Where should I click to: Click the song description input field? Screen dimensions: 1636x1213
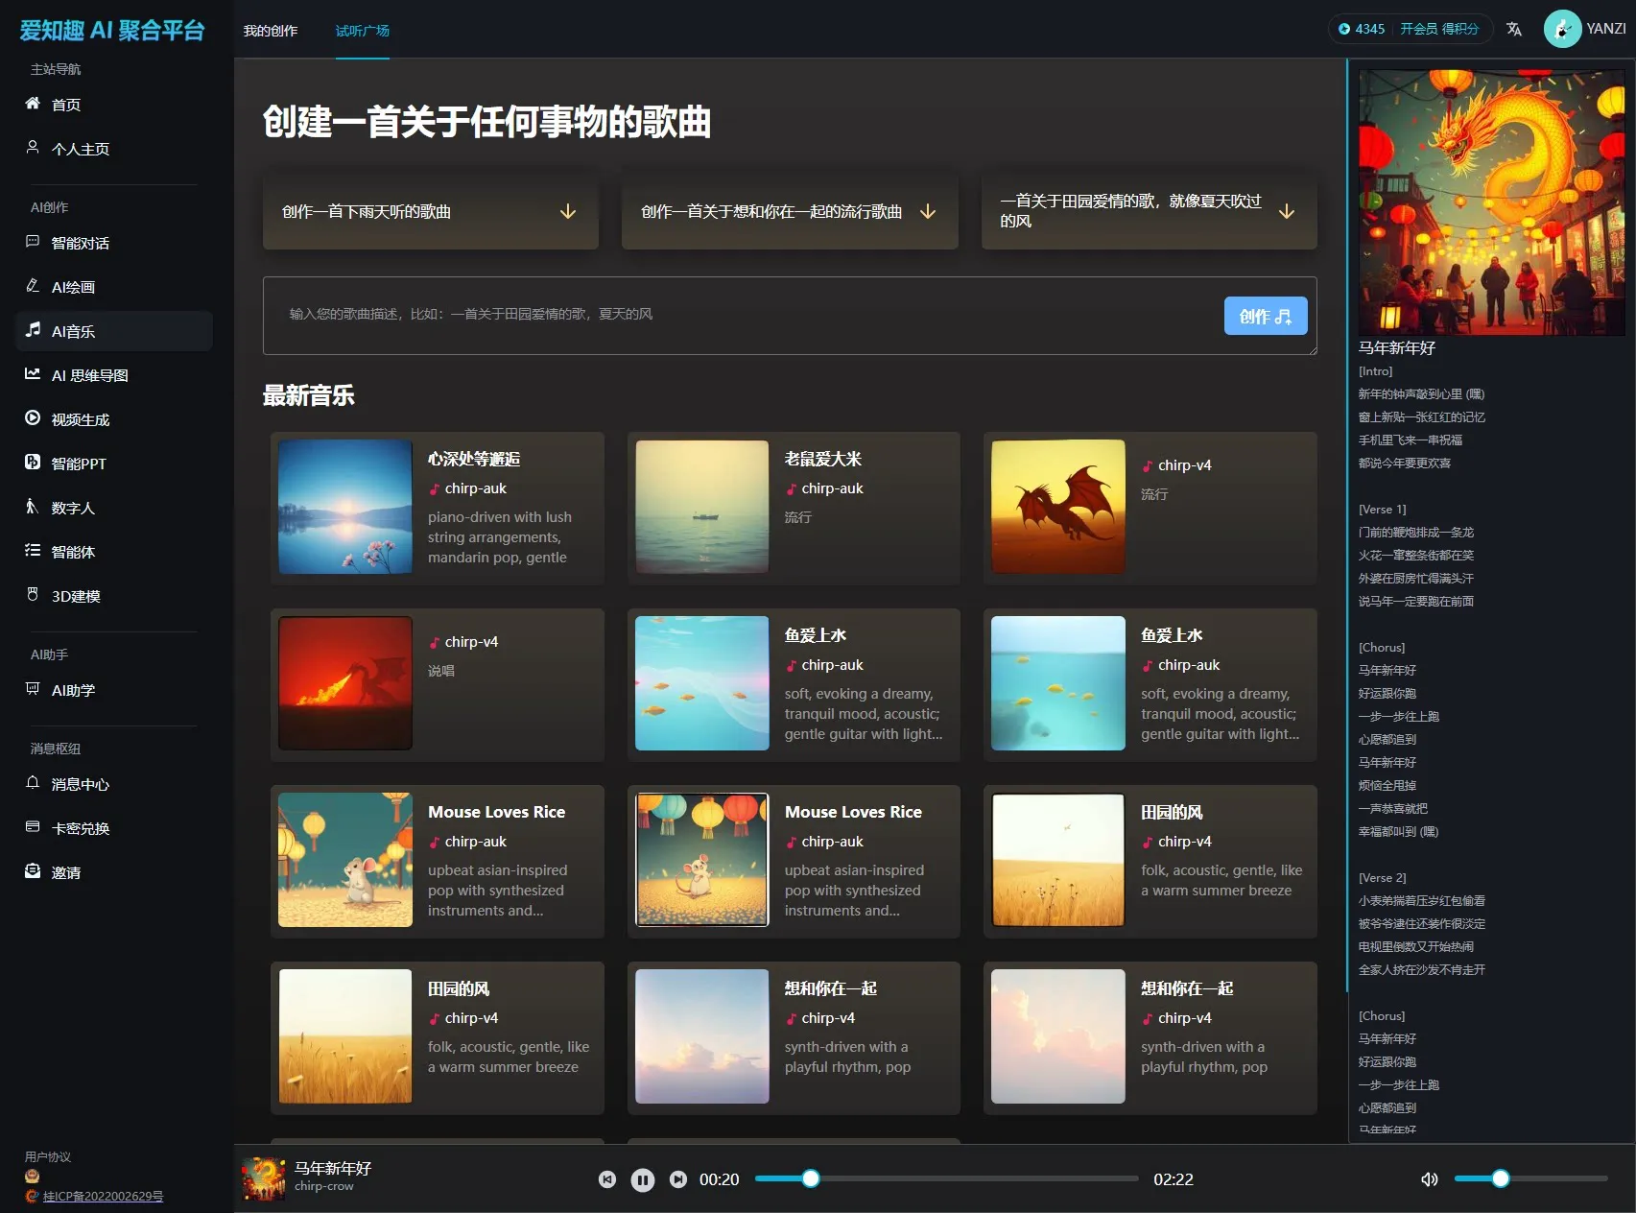(672, 314)
